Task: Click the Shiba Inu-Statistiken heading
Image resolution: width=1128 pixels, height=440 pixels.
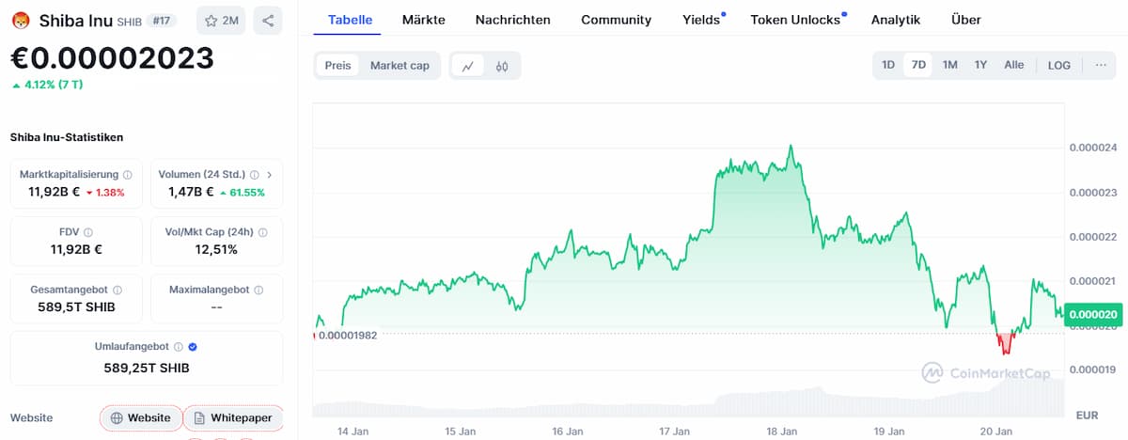Action: pos(67,137)
